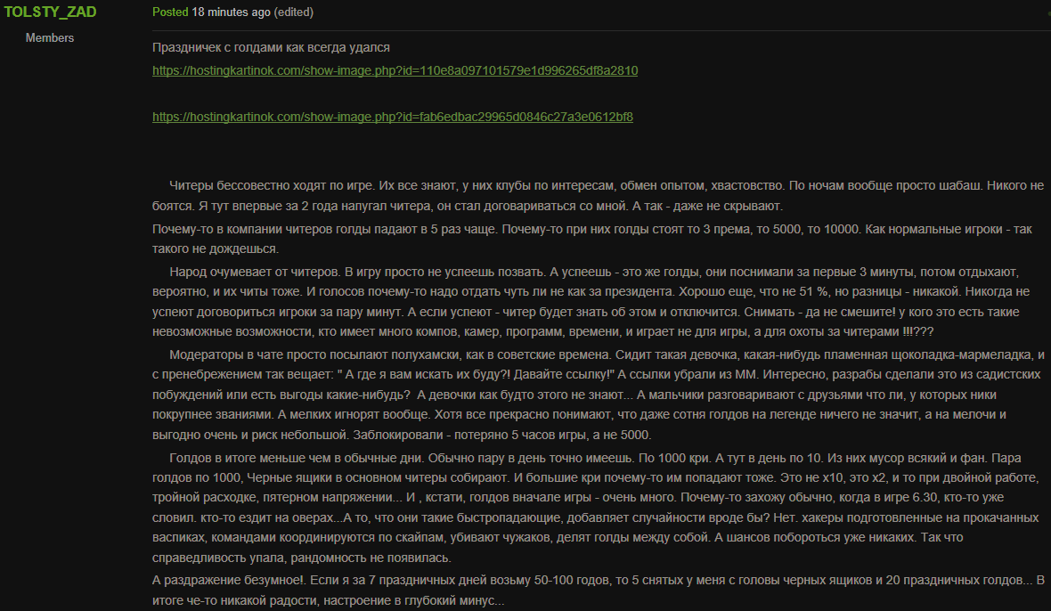Image resolution: width=1051 pixels, height=611 pixels.
Task: Click the 18 minutes ago timestamp
Action: click(x=232, y=12)
